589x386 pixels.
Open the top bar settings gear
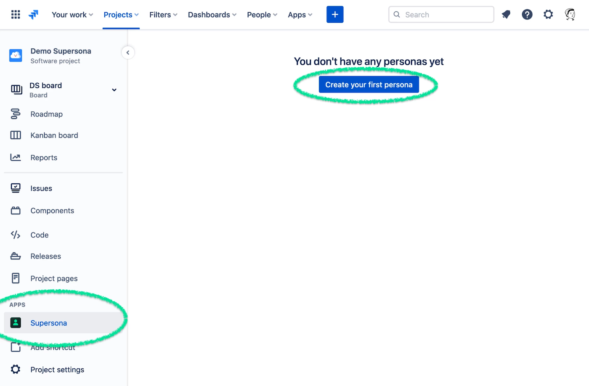coord(548,15)
